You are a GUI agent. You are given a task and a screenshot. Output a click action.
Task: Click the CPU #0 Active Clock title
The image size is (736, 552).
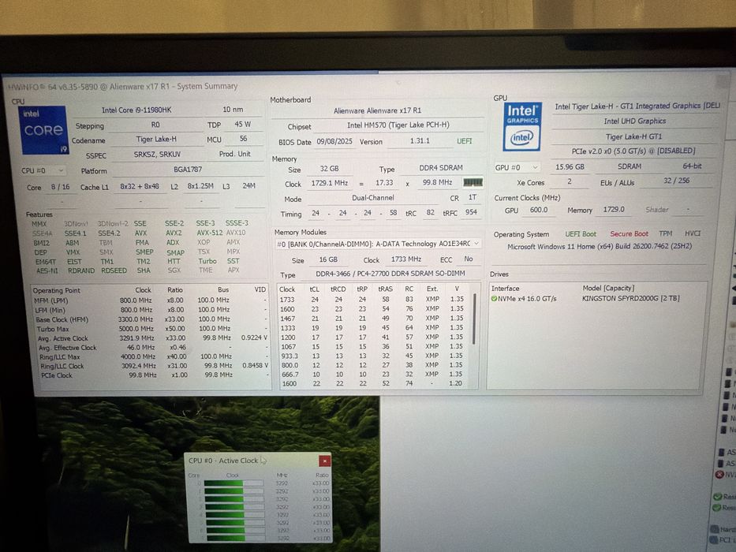pyautogui.click(x=223, y=461)
